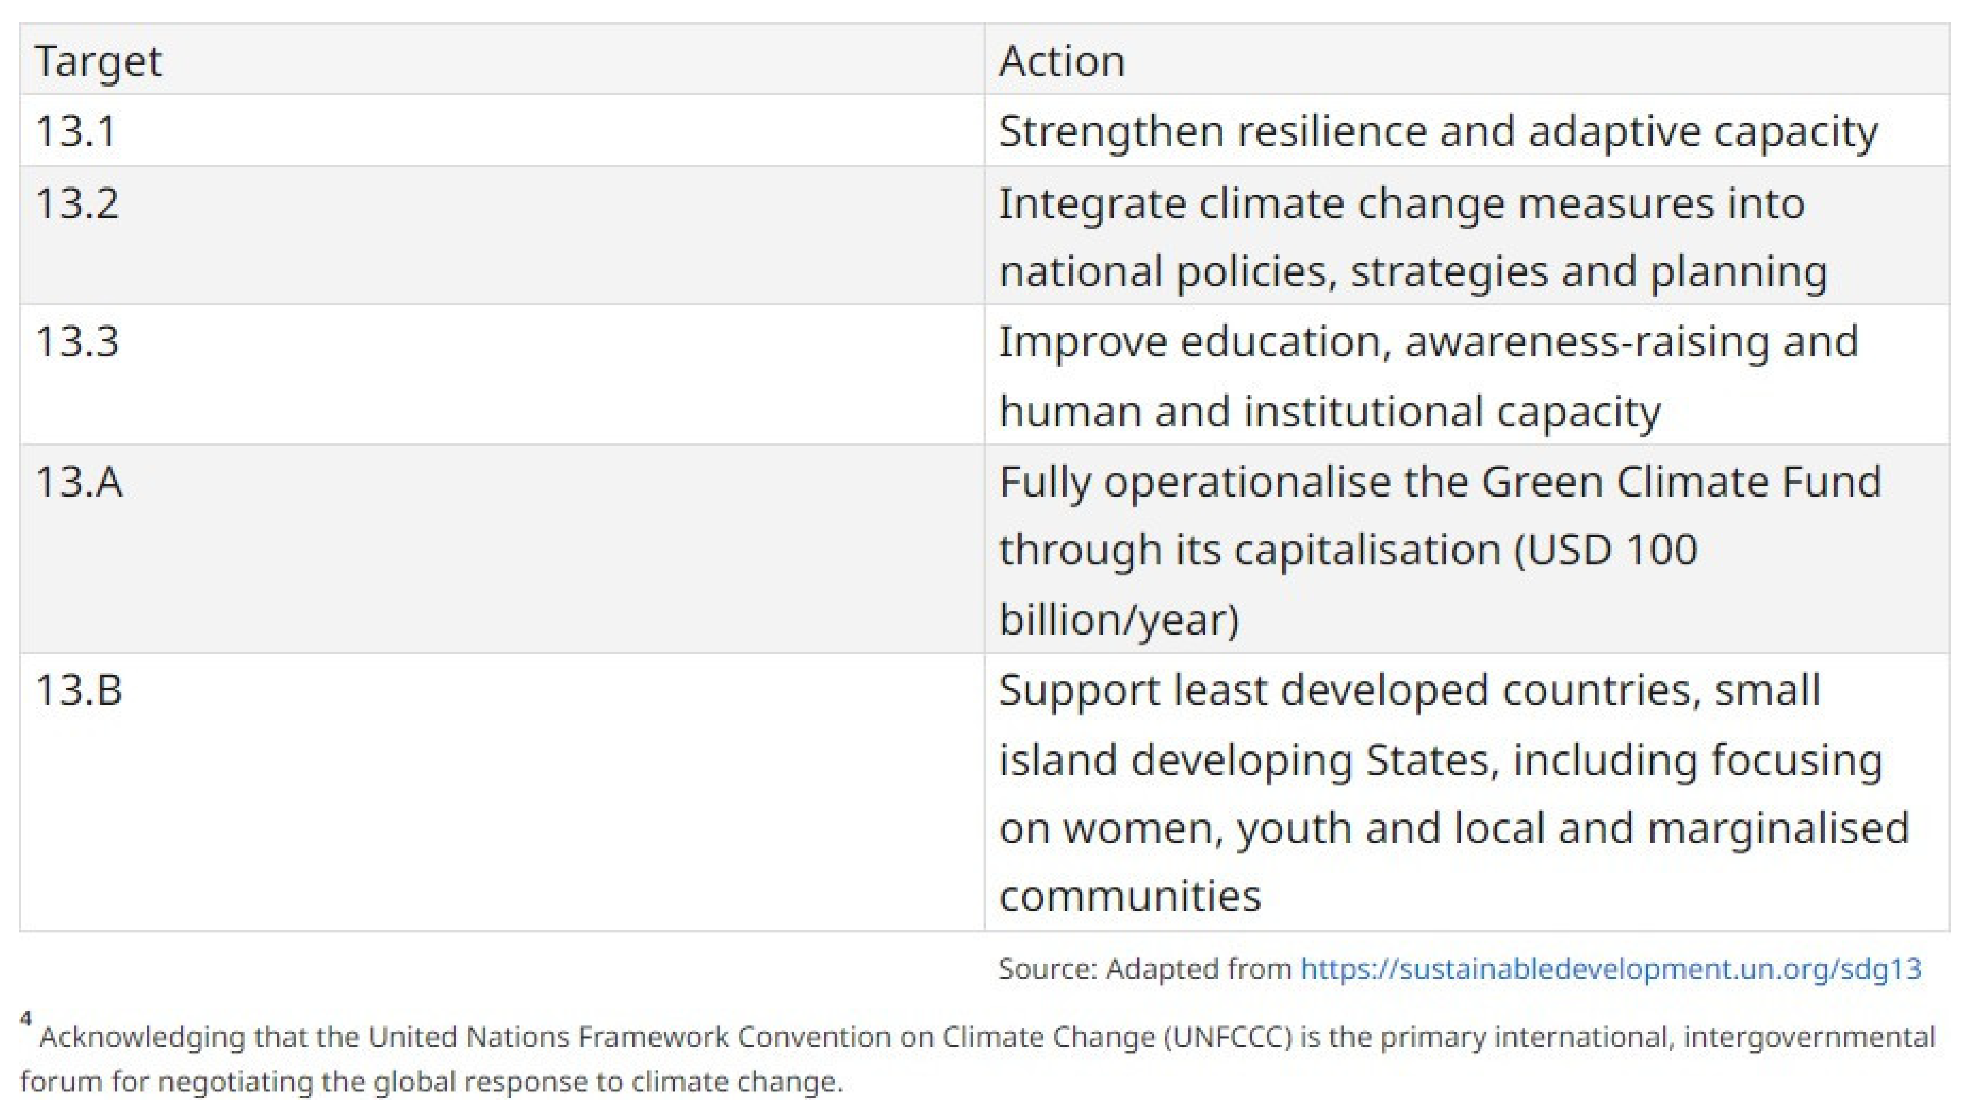
Task: Open the sustainabledevelopment.un.org/sdg13 source link
Action: [1611, 969]
